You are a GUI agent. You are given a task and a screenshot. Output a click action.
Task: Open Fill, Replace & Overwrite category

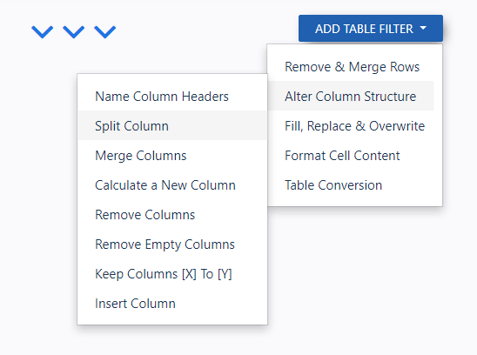[355, 125]
